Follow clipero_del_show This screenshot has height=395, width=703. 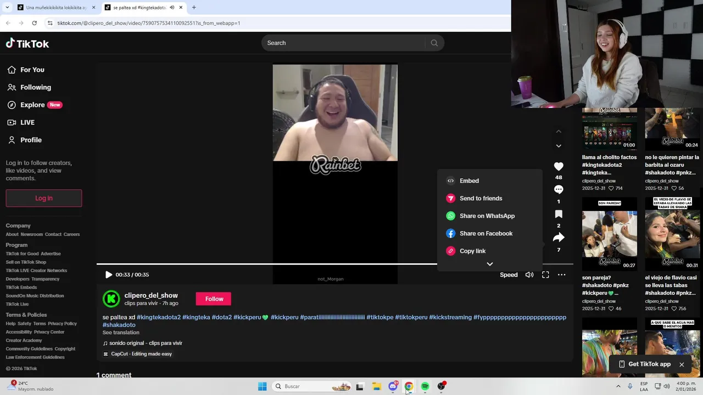click(214, 299)
